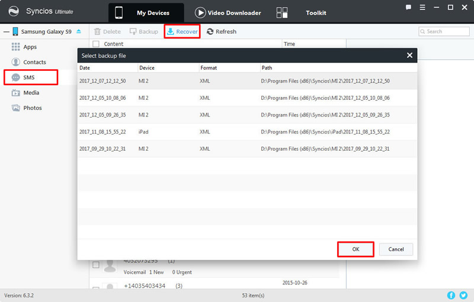Toggle the select-all Content checkbox
This screenshot has height=302, width=474.
click(96, 44)
